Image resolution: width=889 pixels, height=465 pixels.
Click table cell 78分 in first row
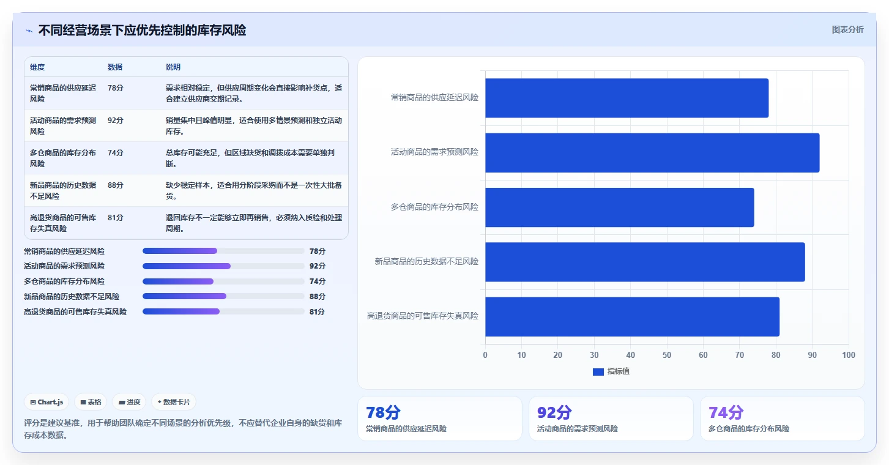[116, 88]
